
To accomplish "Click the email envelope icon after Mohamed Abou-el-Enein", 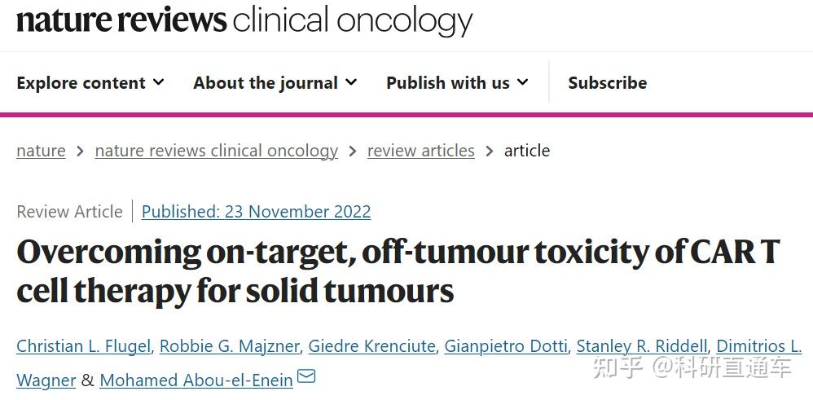I will [x=306, y=377].
